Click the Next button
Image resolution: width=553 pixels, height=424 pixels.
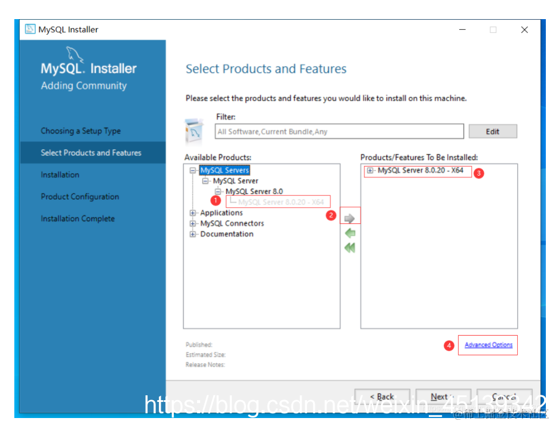443,397
